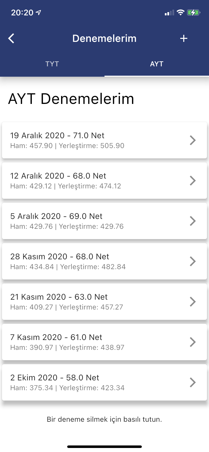209x452 pixels.
Task: Tap the battery charging indicator
Action: 193,12
